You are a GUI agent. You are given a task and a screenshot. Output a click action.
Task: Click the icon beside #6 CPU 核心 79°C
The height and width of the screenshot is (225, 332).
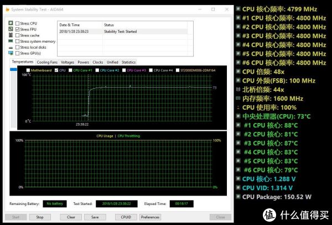click(x=238, y=170)
